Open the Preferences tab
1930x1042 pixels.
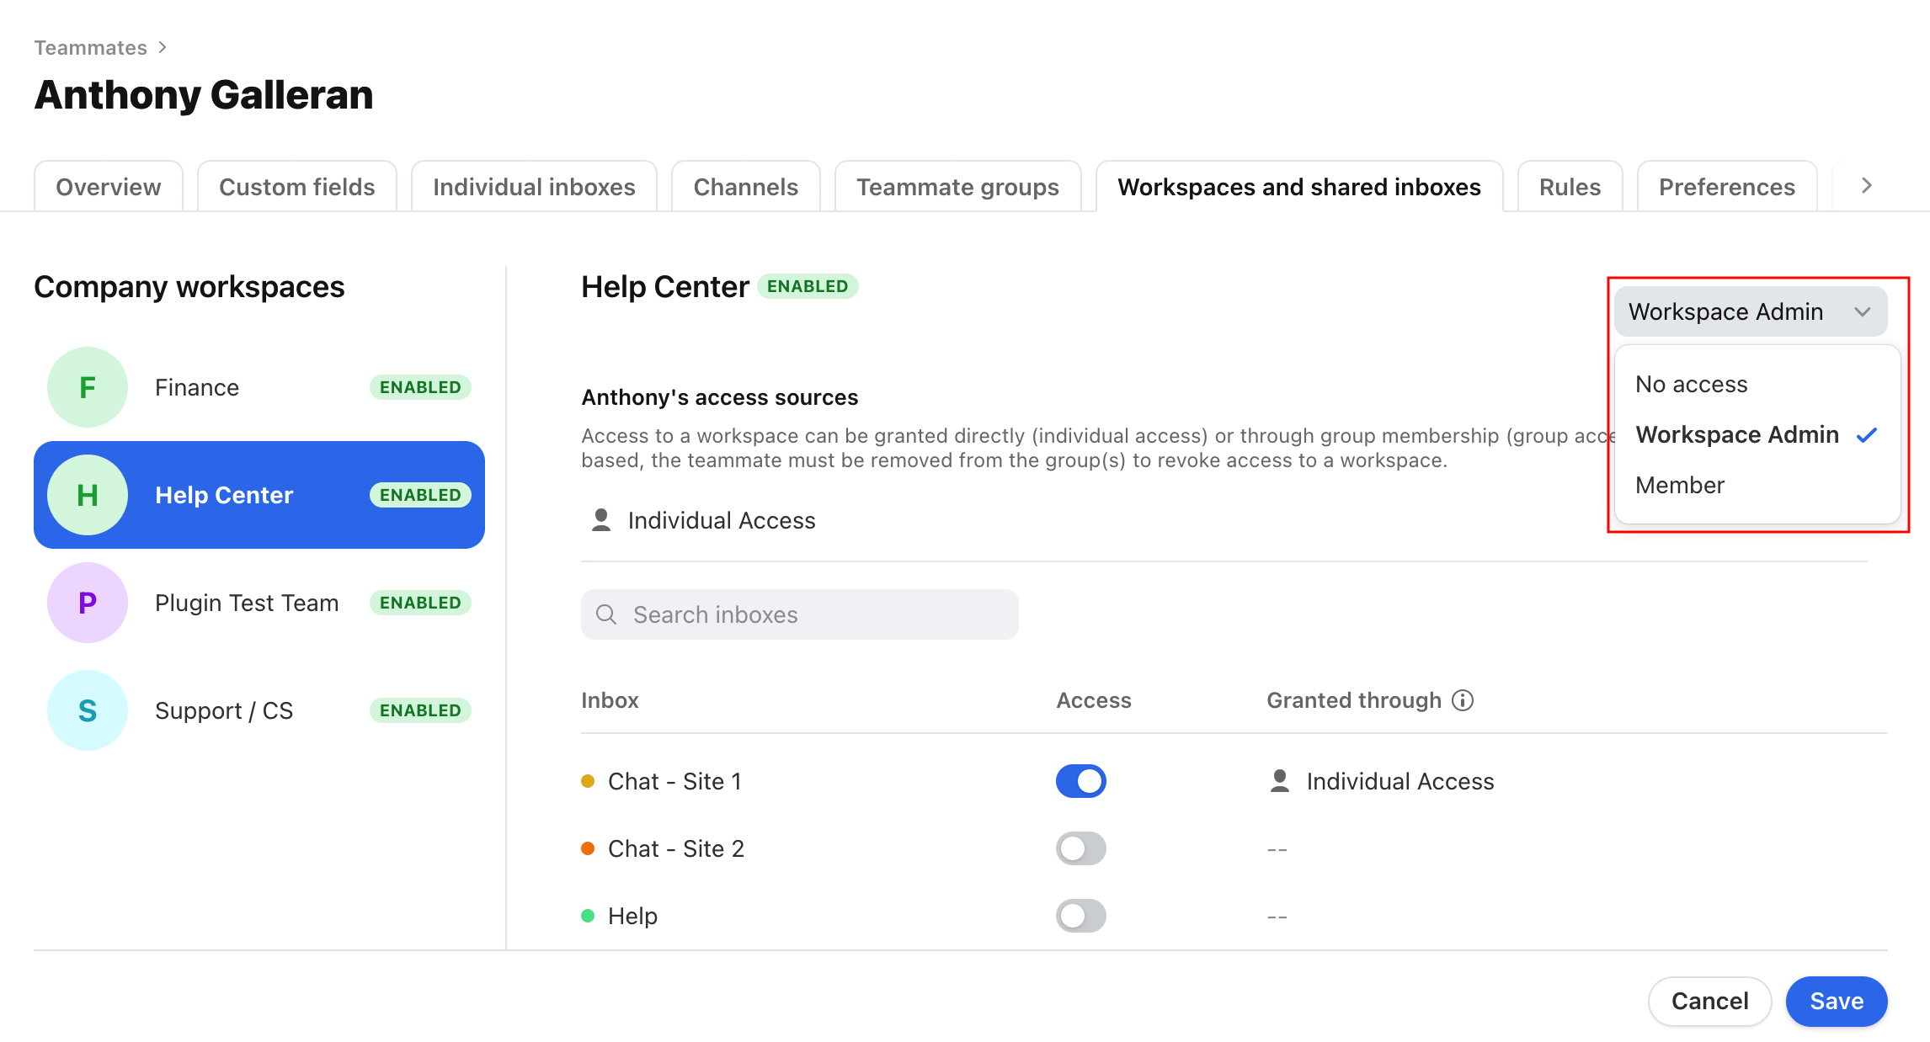click(1727, 186)
